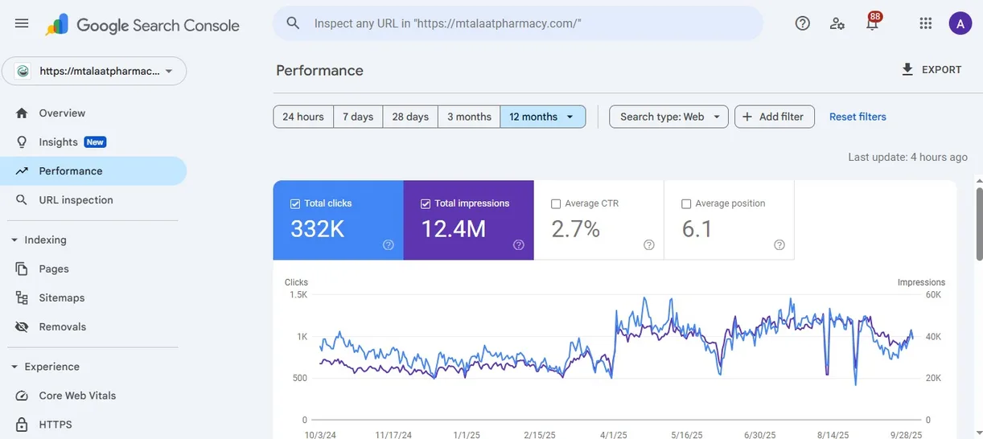This screenshot has width=983, height=439.
Task: Click the Last update: 4 hours ago text
Action: (908, 157)
